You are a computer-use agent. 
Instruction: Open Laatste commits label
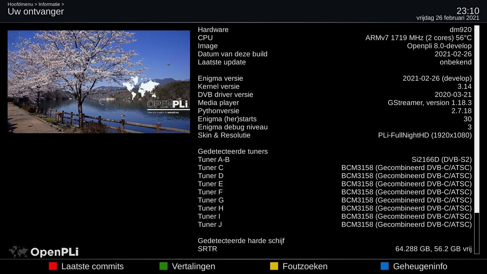pos(92,266)
